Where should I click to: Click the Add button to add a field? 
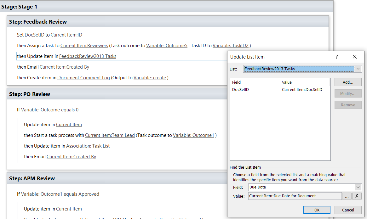pyautogui.click(x=348, y=82)
